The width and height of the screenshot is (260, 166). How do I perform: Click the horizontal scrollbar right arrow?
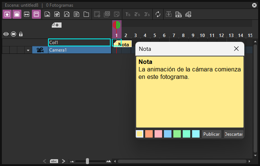click(x=249, y=161)
